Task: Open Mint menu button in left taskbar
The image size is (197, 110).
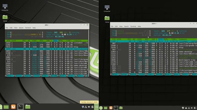Action: [1, 107]
